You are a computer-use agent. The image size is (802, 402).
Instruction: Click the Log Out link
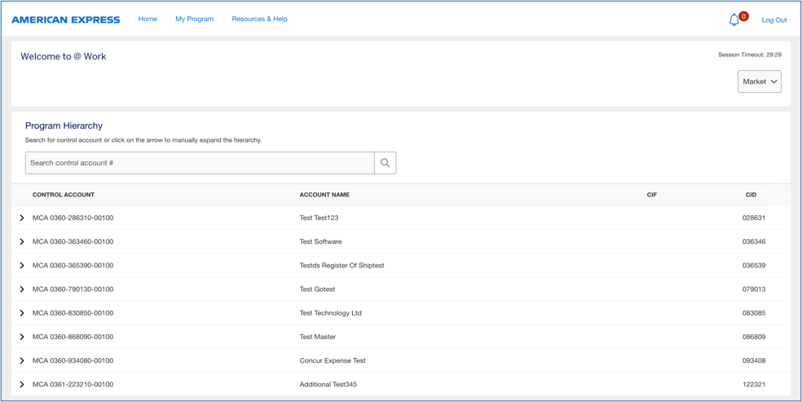click(x=773, y=20)
